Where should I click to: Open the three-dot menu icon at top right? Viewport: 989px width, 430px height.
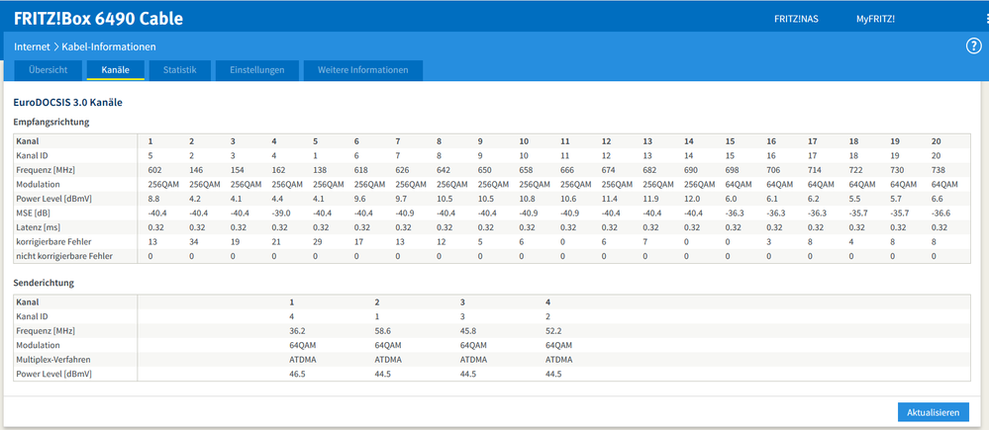pyautogui.click(x=986, y=19)
